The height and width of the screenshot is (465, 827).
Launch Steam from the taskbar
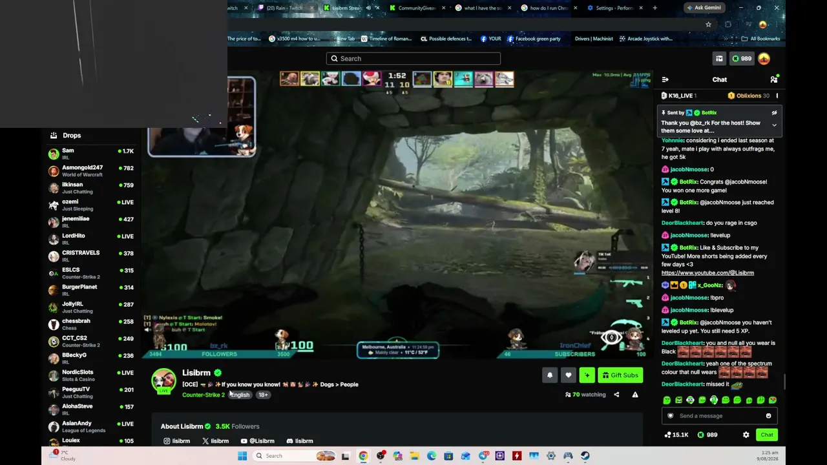[585, 456]
